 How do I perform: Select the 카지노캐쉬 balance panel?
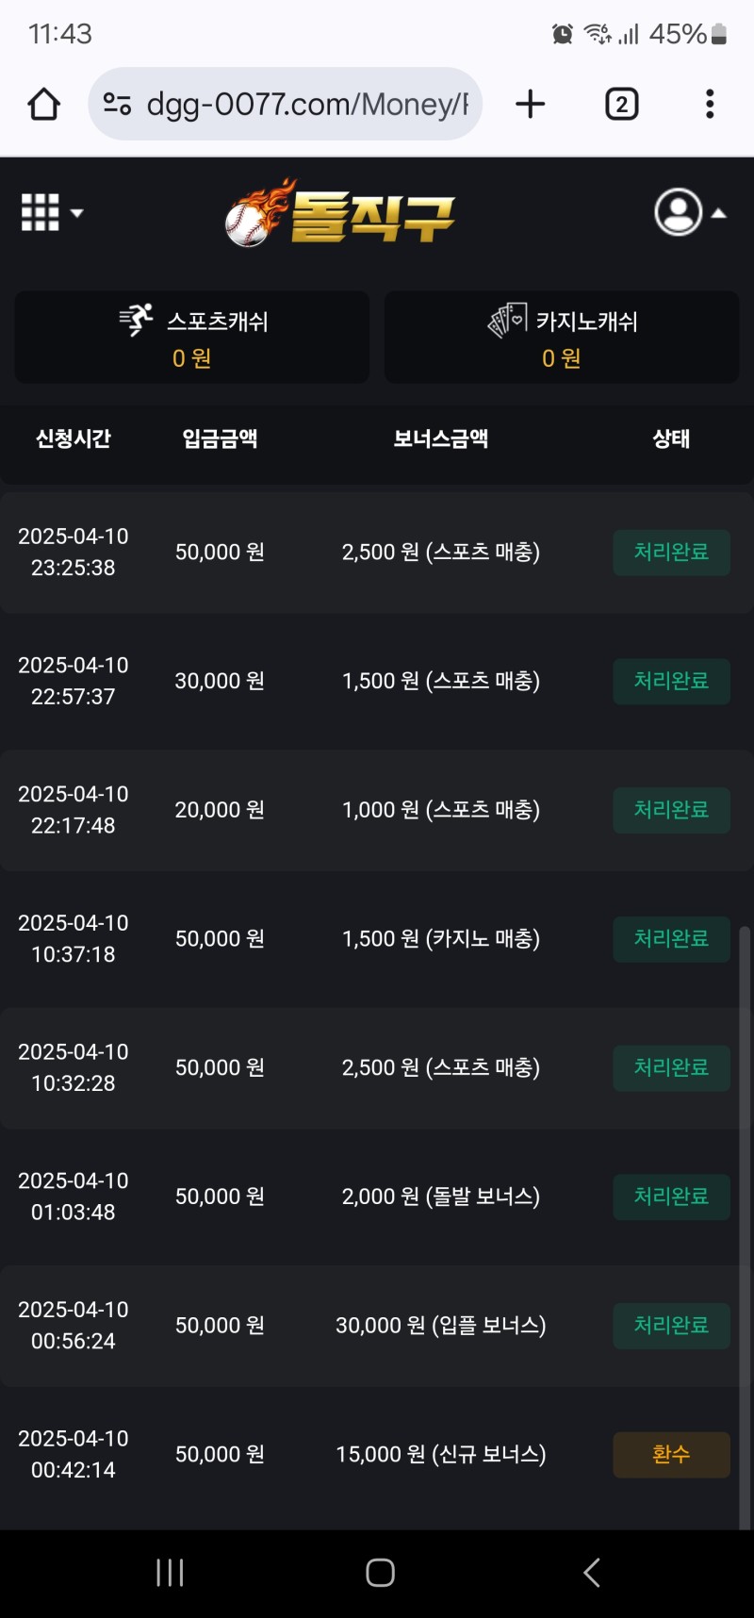(562, 338)
